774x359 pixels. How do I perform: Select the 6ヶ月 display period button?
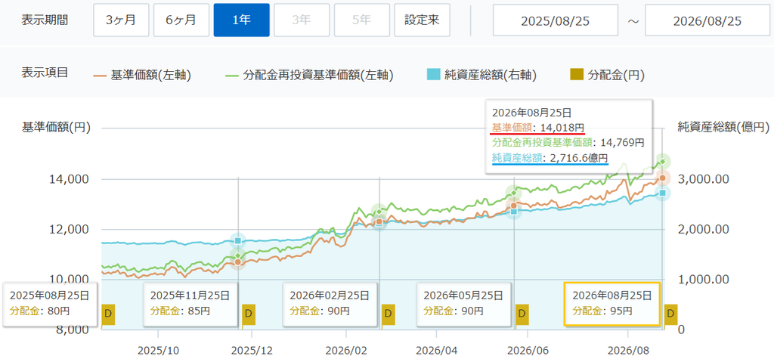click(181, 20)
